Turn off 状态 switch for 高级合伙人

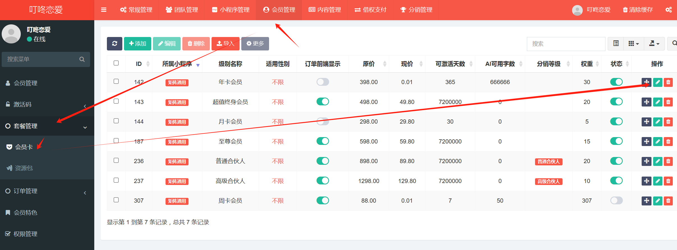616,180
